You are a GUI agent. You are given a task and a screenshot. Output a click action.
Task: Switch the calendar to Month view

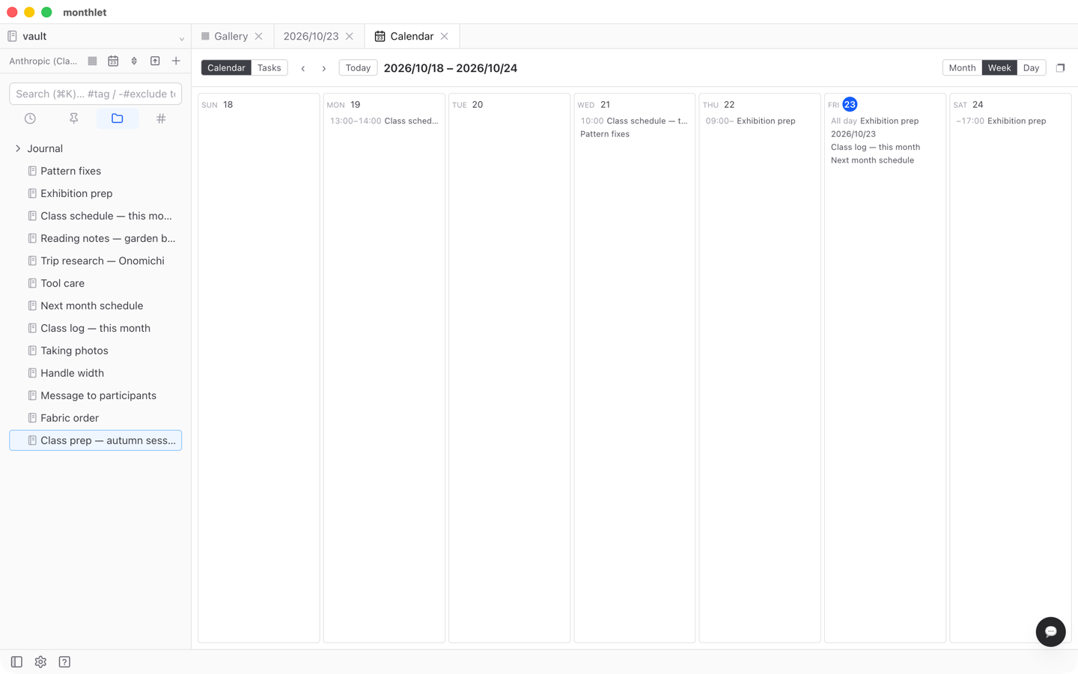point(962,67)
